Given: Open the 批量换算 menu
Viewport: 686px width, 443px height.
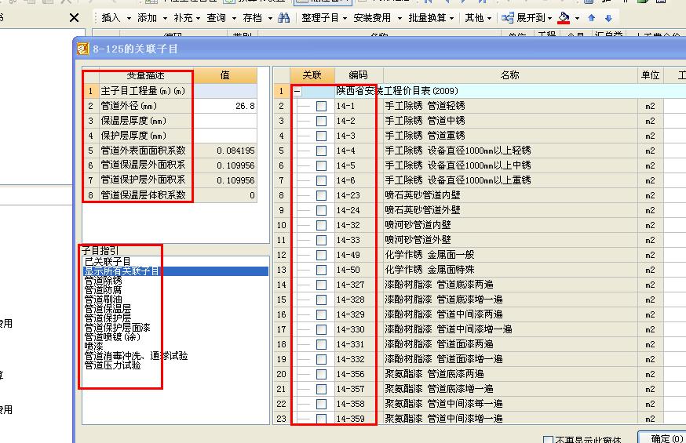Looking at the screenshot, I should 431,18.
